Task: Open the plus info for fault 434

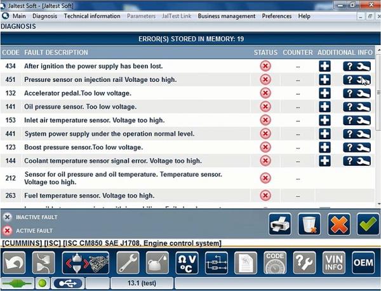Action: pyautogui.click(x=324, y=66)
